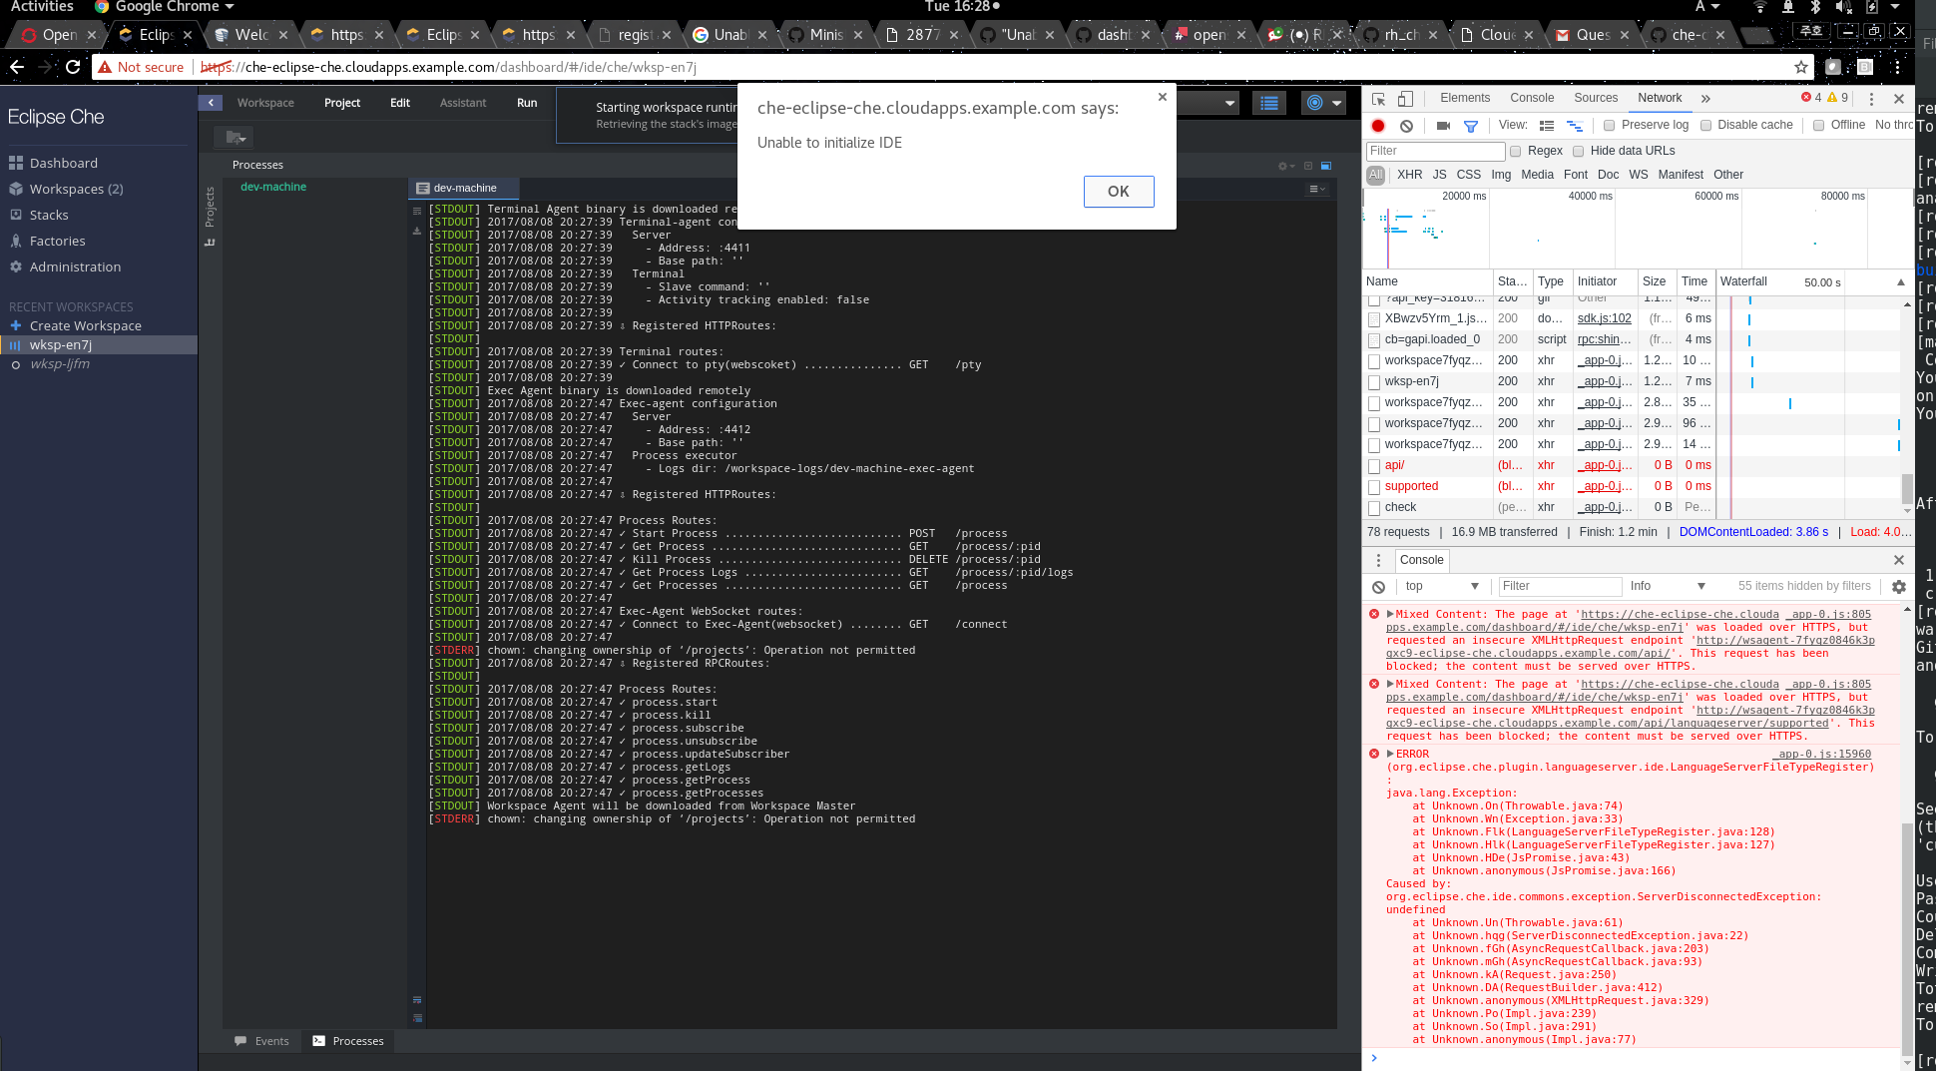Screen dimensions: 1936x1071
Task: Expand the settings gear dropdown above Processes
Action: point(1285,166)
